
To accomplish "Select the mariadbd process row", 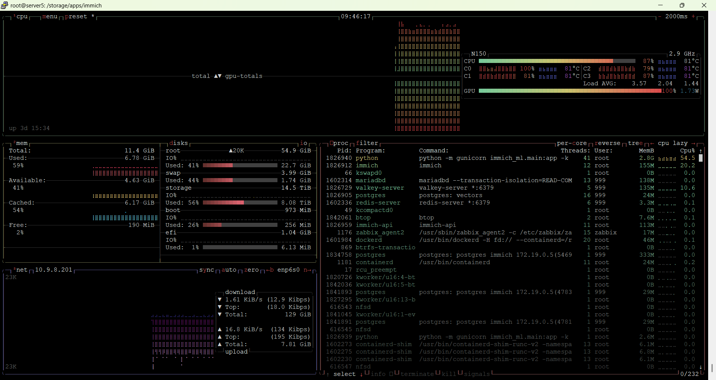I will (x=370, y=180).
